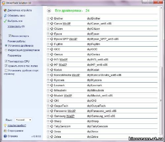This screenshot has height=142, width=165.
Task: Click the path drp\Brother
Action: pos(94,18)
